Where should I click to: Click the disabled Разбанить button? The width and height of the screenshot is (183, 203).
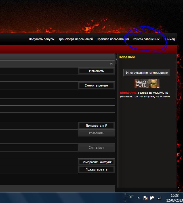point(96,133)
